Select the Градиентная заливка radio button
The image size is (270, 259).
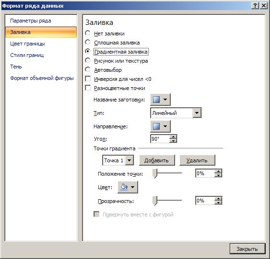pyautogui.click(x=88, y=51)
